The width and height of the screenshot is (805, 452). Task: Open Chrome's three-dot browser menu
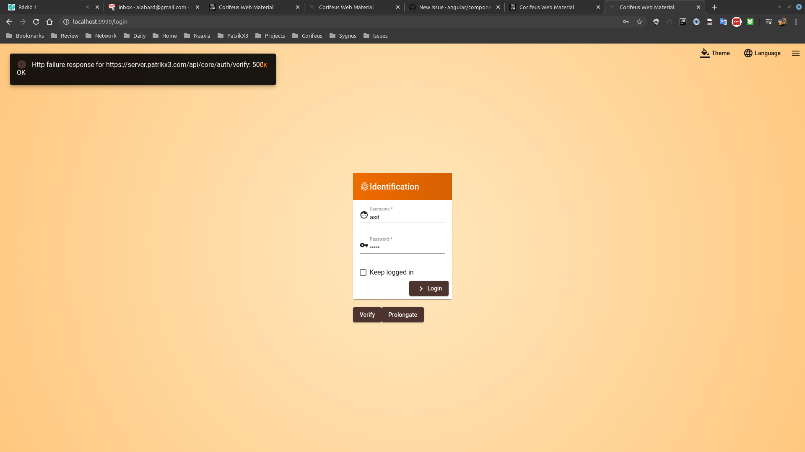click(796, 21)
